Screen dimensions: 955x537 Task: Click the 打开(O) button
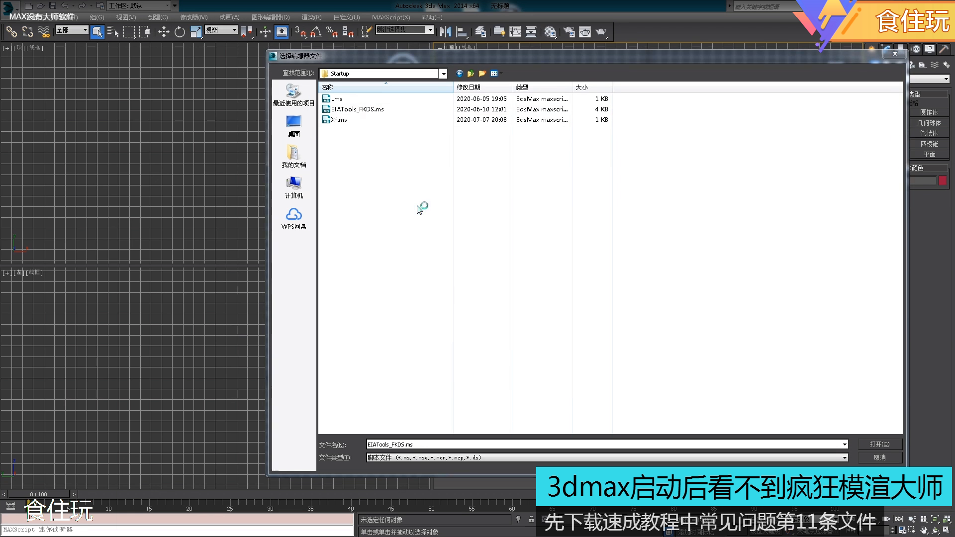point(879,444)
